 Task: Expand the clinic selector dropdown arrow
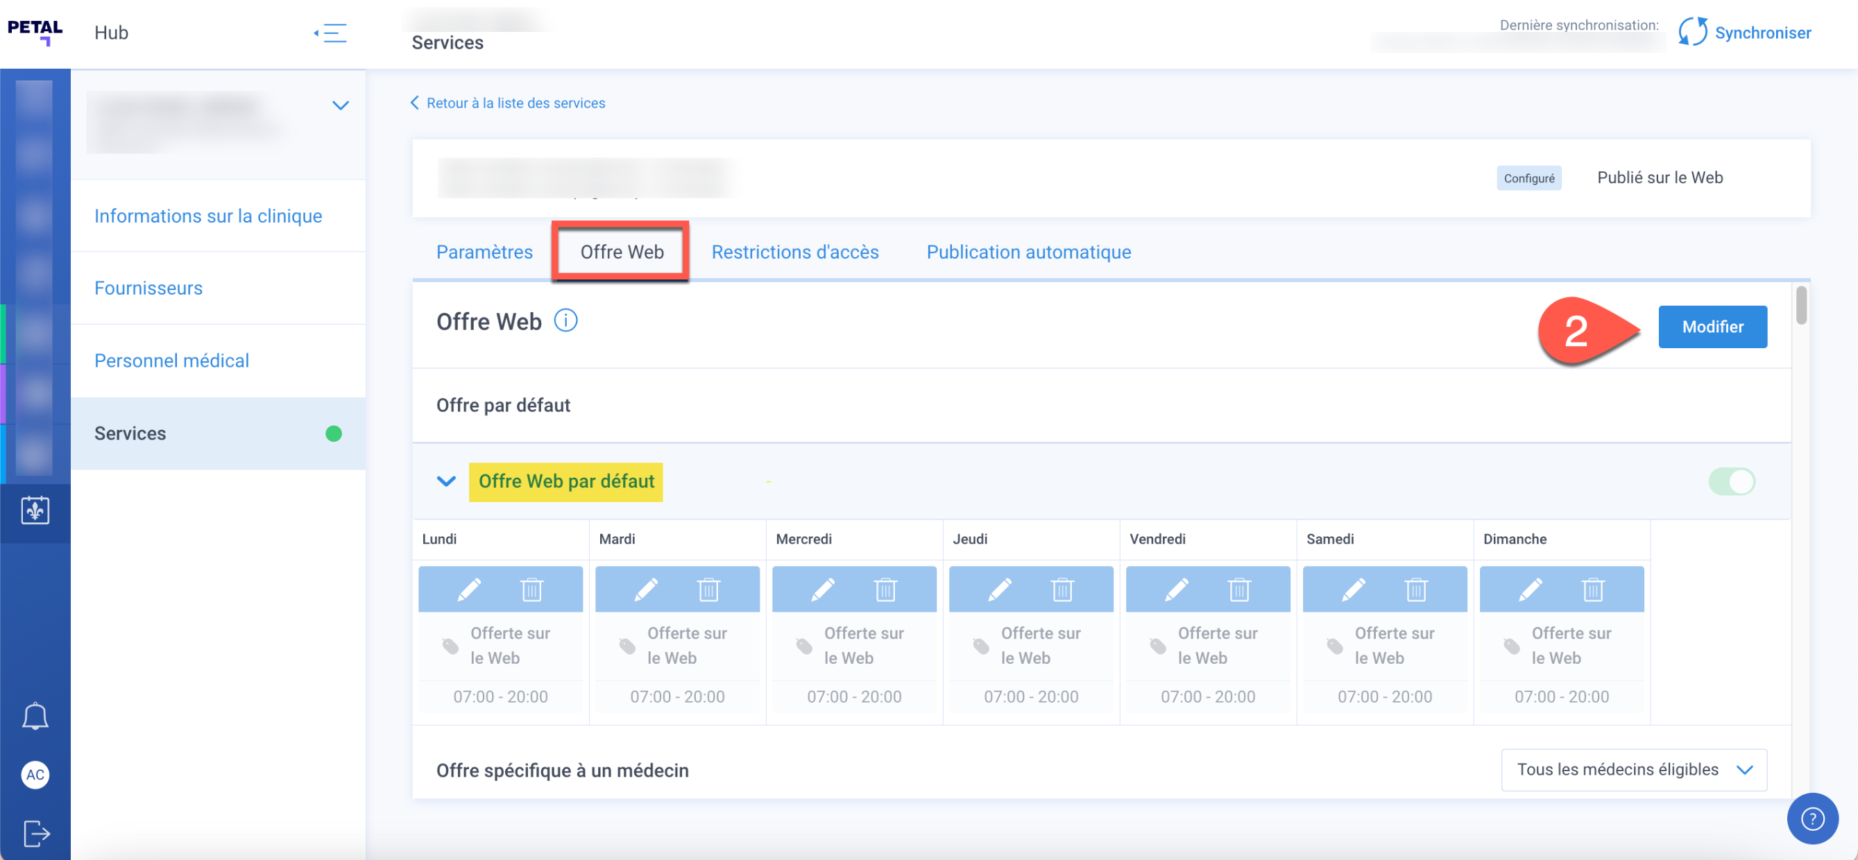(x=340, y=105)
